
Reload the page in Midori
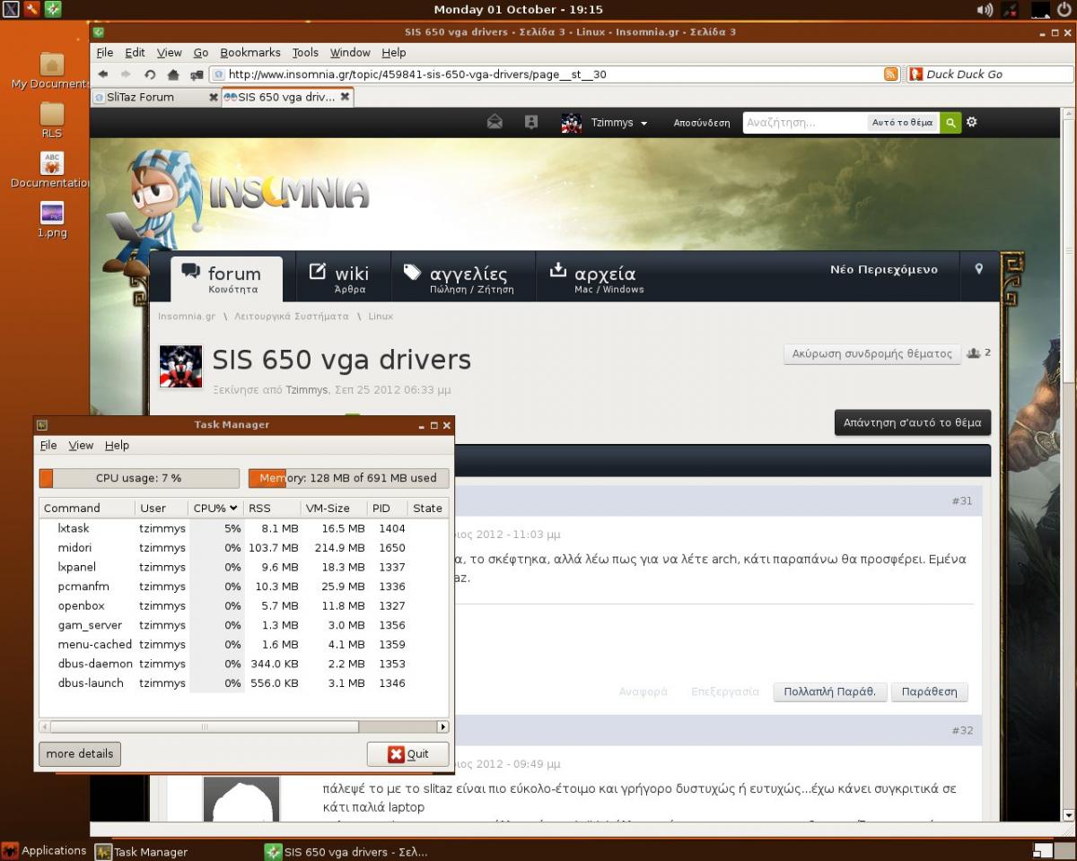150,74
